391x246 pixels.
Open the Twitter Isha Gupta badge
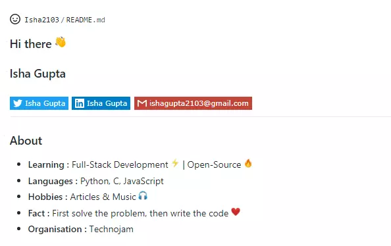[39, 103]
